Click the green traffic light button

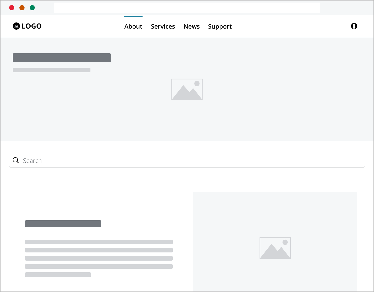[x=32, y=8]
